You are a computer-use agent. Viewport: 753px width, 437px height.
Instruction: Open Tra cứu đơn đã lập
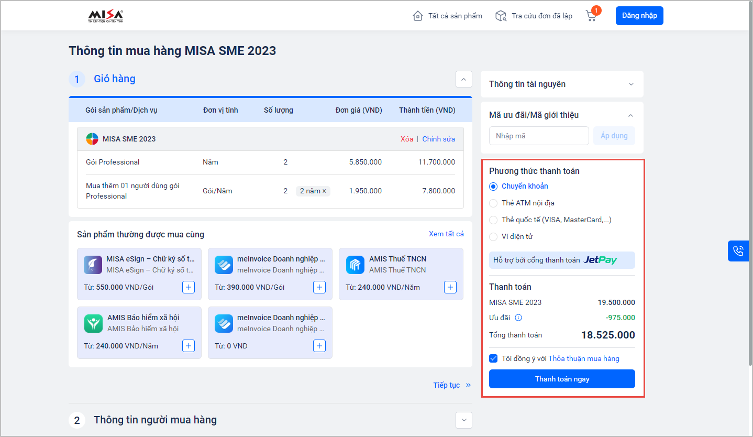(x=534, y=16)
